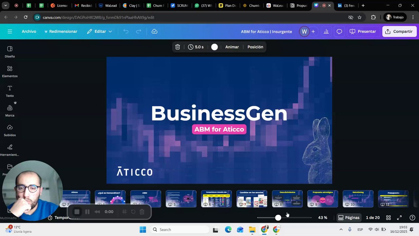Open the Diseño sidebar panel
This screenshot has width=419, height=236.
pos(10,52)
